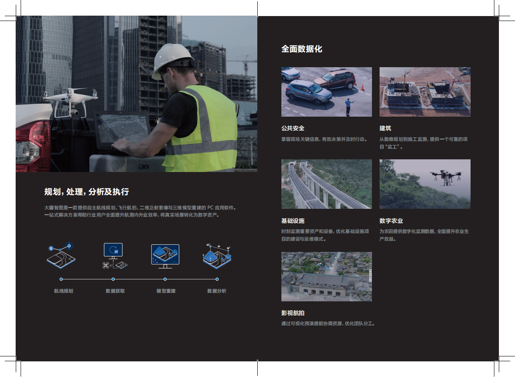Click the route planning map icon
Viewport: 515px width, 377px height.
click(x=61, y=255)
